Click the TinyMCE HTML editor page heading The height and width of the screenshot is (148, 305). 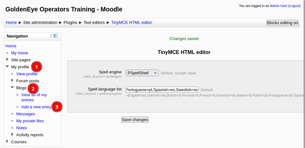click(x=184, y=52)
